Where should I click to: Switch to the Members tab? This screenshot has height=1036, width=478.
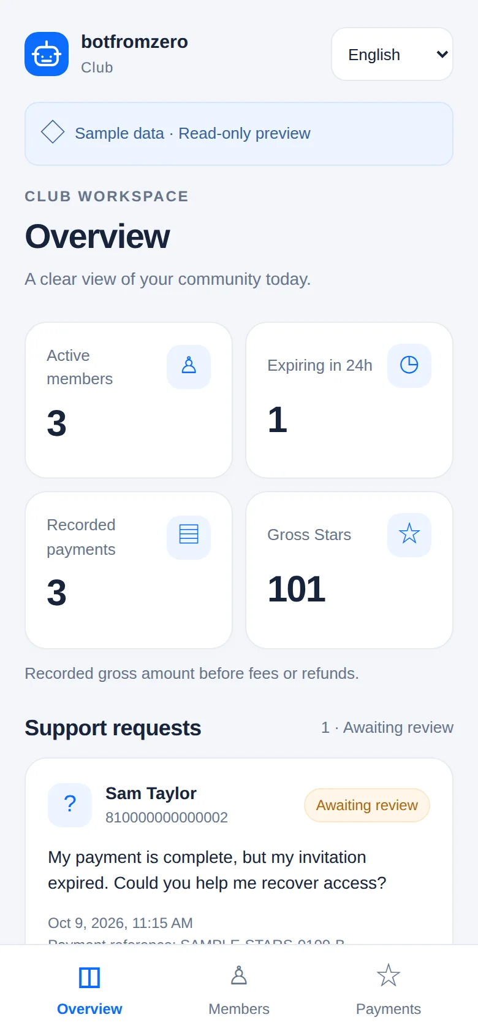[x=239, y=989]
